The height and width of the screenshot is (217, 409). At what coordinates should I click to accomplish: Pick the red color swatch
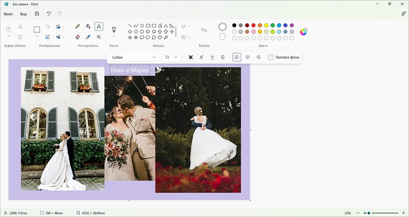[253, 25]
